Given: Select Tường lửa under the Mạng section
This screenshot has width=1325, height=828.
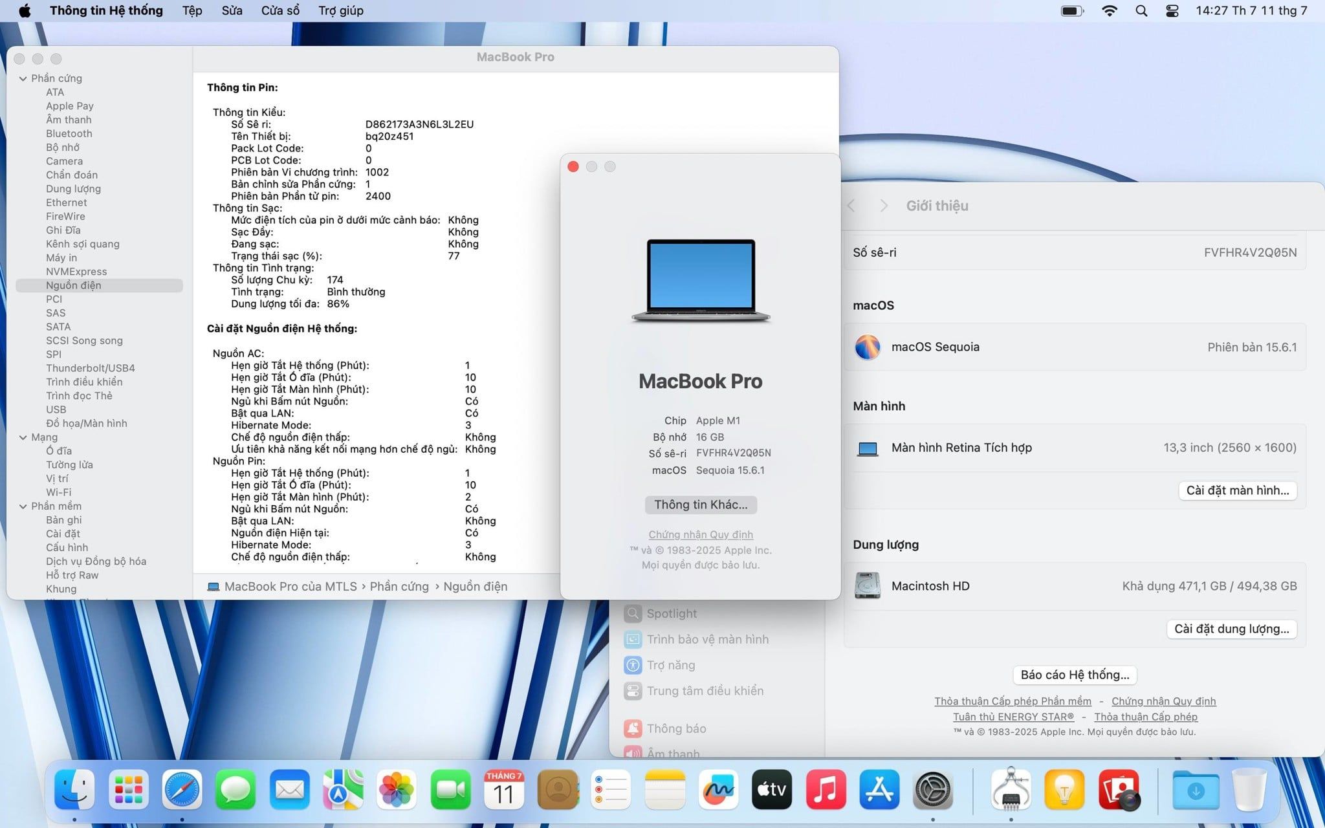Looking at the screenshot, I should point(69,465).
